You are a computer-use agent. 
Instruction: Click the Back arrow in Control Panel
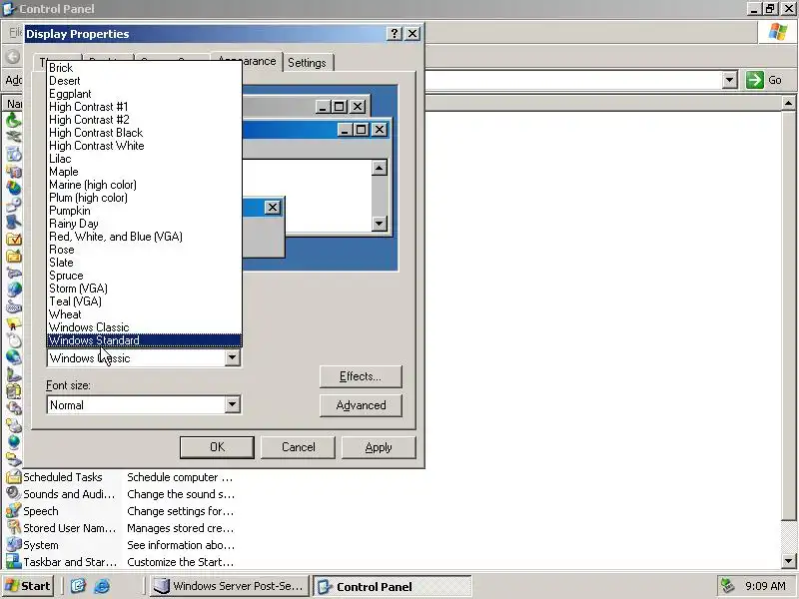pos(13,56)
